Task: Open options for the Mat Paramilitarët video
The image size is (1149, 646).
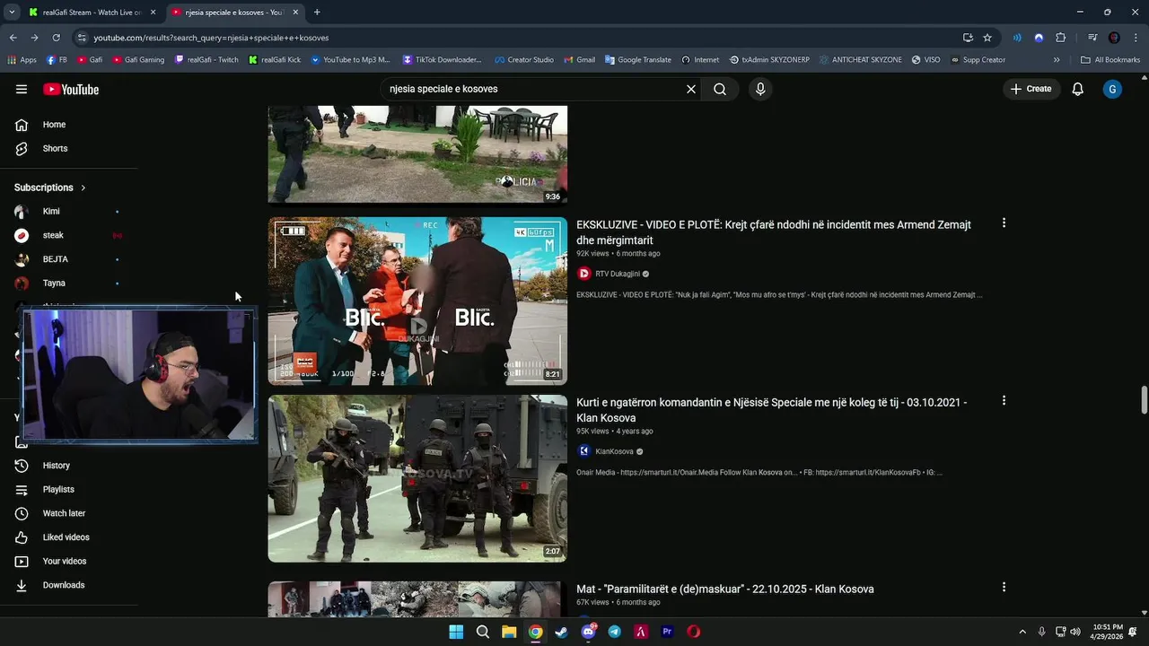Action: [1004, 587]
